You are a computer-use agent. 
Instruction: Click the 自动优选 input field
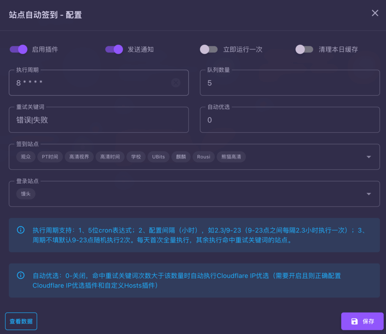click(289, 120)
